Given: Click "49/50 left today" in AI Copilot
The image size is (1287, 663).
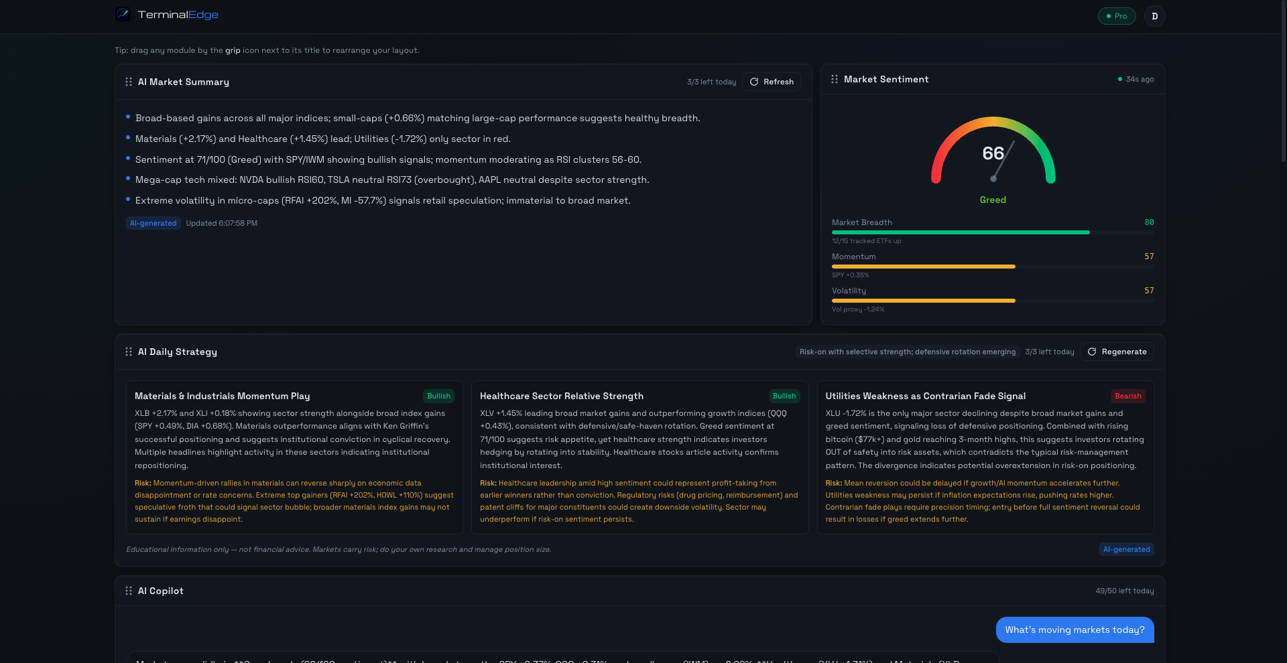Looking at the screenshot, I should coord(1125,591).
